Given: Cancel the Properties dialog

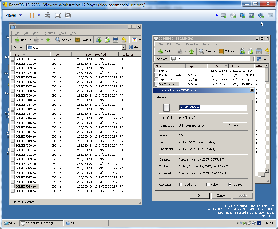Looking at the screenshot, I should tap(221, 196).
